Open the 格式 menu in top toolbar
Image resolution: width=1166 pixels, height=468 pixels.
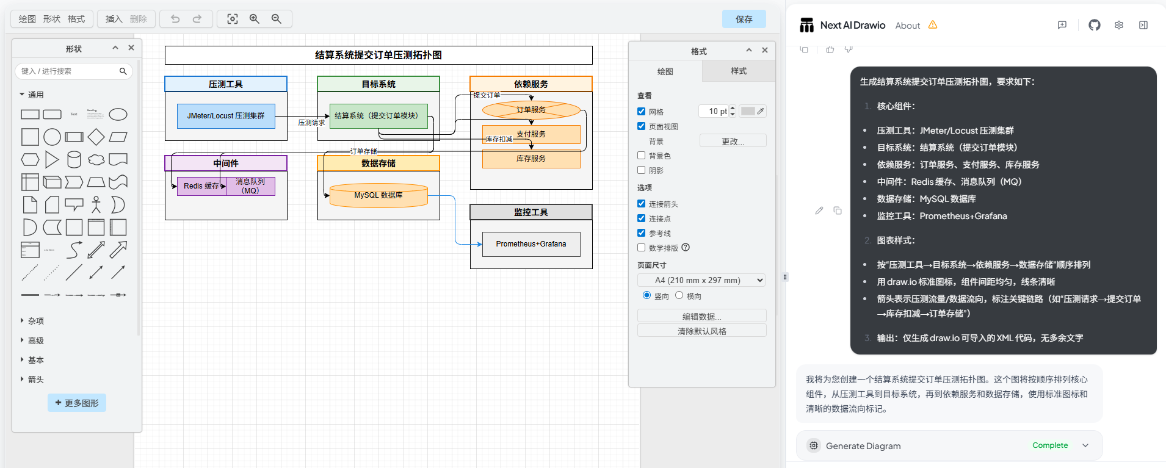click(76, 19)
